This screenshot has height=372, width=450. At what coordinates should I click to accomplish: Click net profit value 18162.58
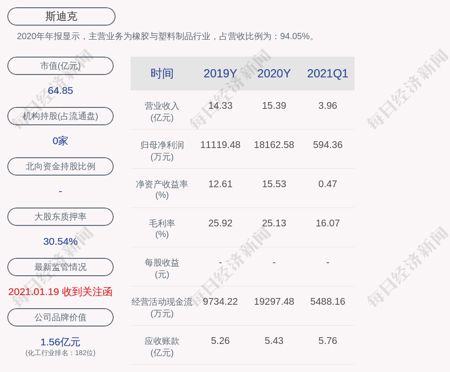coord(274,145)
